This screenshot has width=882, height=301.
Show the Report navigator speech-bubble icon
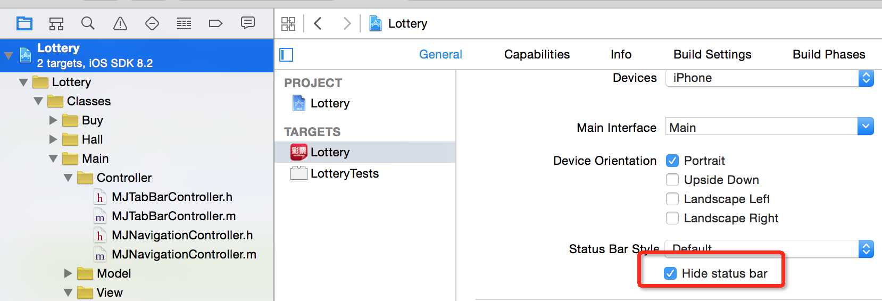(x=248, y=23)
